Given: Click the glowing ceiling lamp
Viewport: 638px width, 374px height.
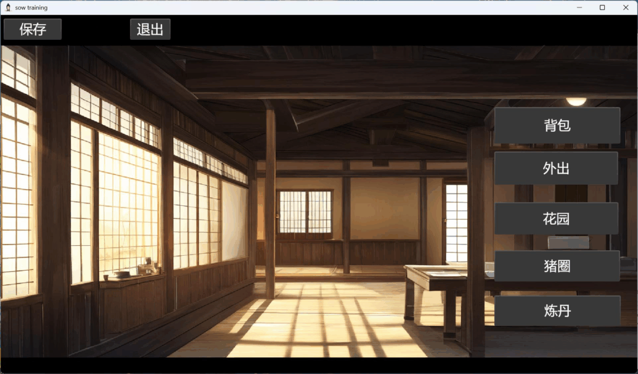Looking at the screenshot, I should (x=576, y=101).
